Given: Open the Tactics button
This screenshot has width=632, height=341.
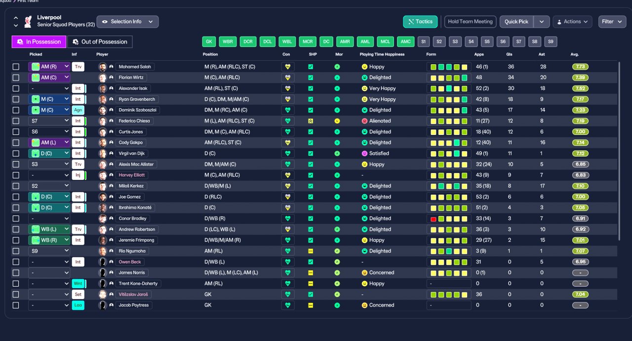Looking at the screenshot, I should click(x=421, y=22).
